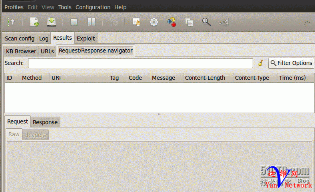Click inside the Raw request text area

pos(159,167)
